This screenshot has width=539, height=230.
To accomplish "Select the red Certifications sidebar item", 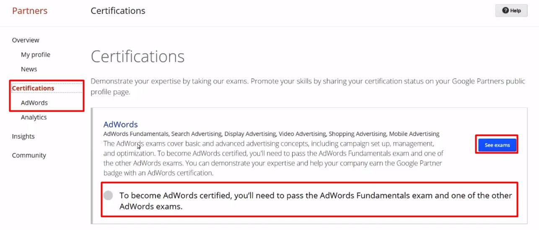I will [x=33, y=88].
